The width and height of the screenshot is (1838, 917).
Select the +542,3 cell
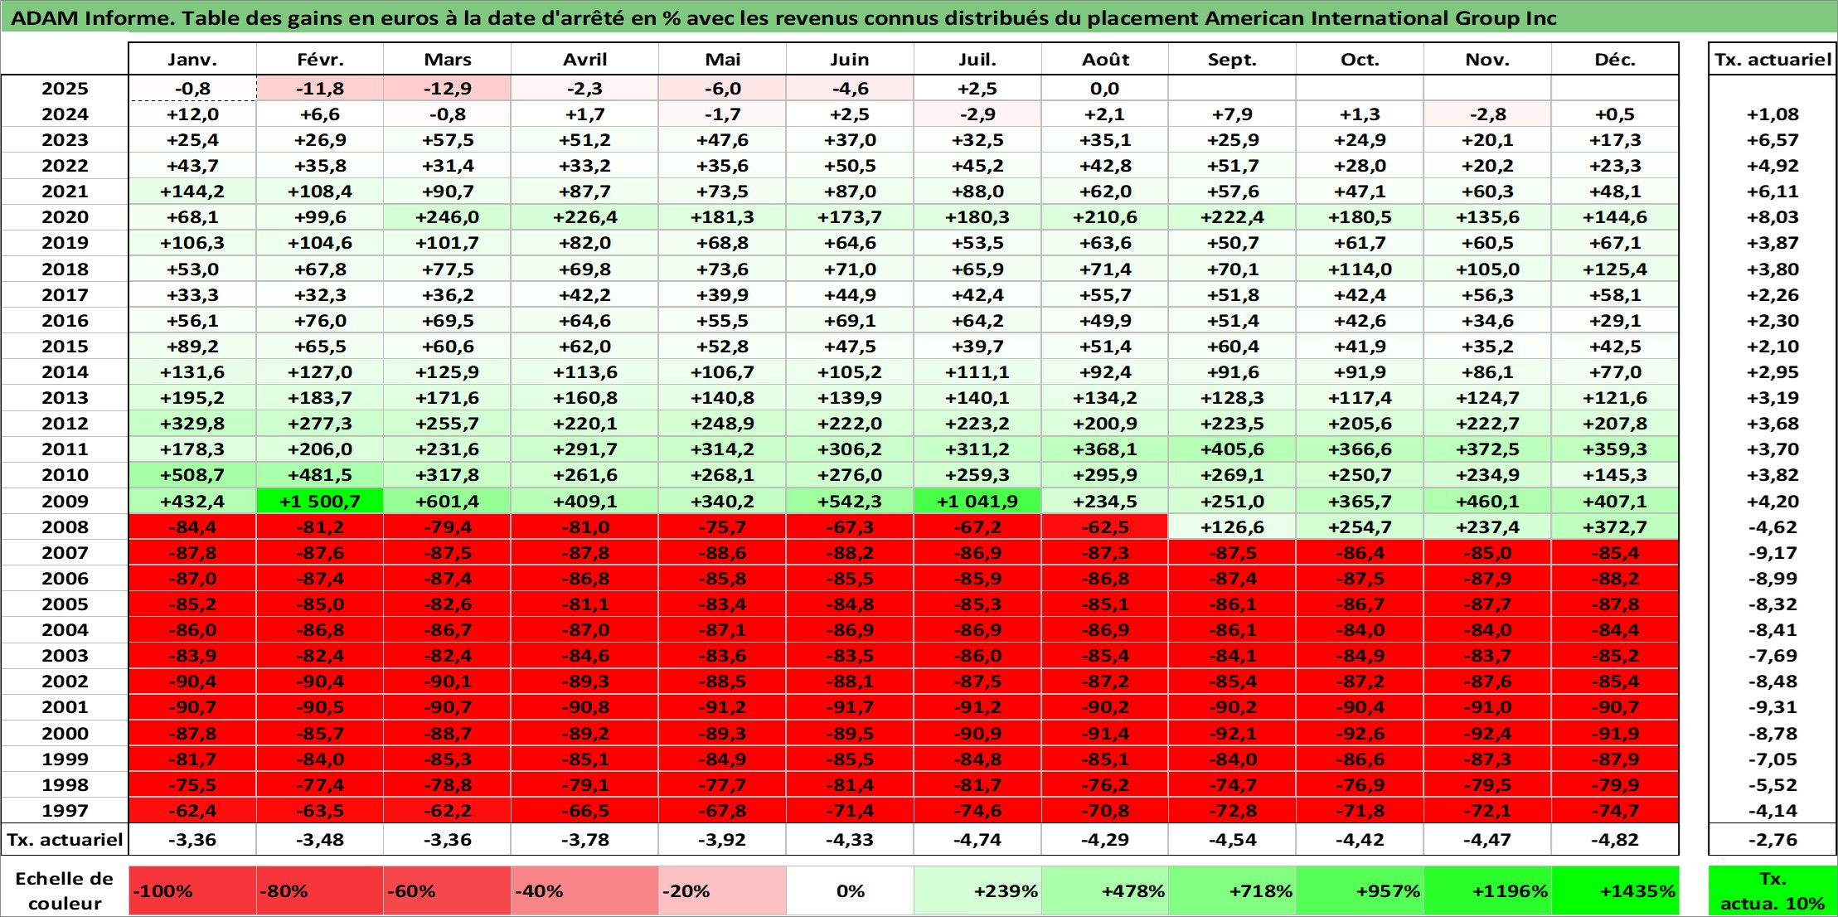[850, 501]
